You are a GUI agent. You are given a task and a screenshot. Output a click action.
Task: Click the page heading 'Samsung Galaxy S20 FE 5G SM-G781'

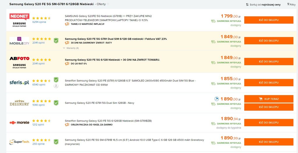click(x=51, y=4)
